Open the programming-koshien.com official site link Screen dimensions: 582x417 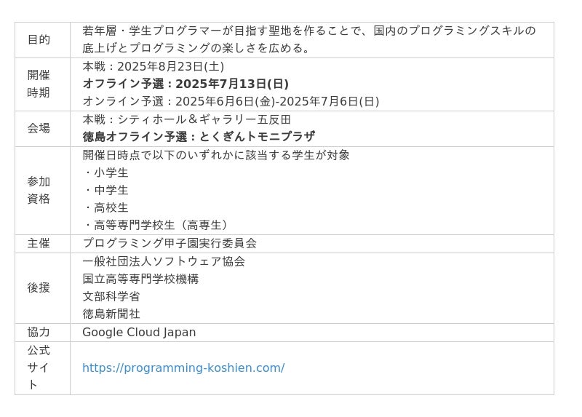(183, 368)
